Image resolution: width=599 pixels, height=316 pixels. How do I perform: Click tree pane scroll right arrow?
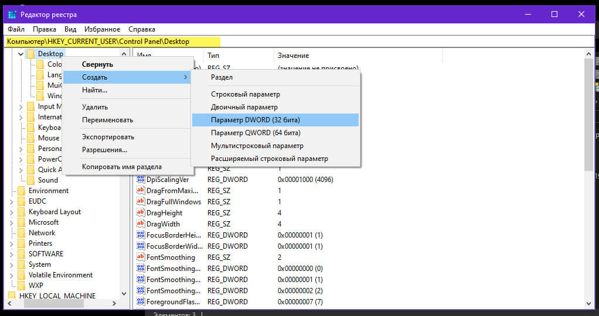coord(114,304)
